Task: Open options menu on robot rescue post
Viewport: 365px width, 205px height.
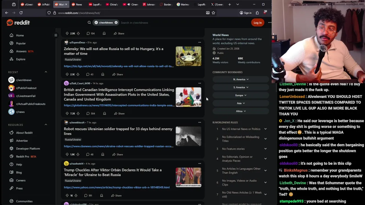Action: 200,122
